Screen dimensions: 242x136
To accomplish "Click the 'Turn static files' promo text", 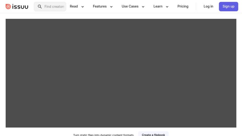I will pos(104,135).
